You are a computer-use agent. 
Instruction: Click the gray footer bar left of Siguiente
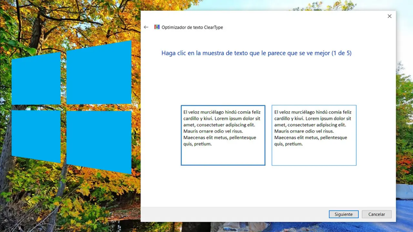pyautogui.click(x=232, y=214)
